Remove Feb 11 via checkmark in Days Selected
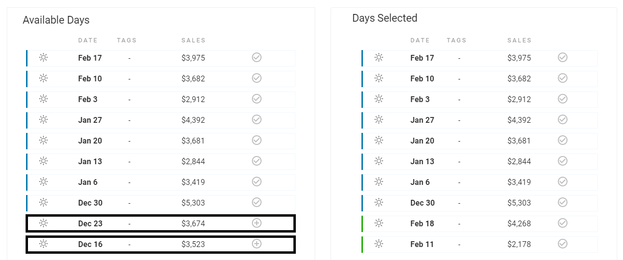Viewport: 623px width, 260px height. tap(563, 244)
